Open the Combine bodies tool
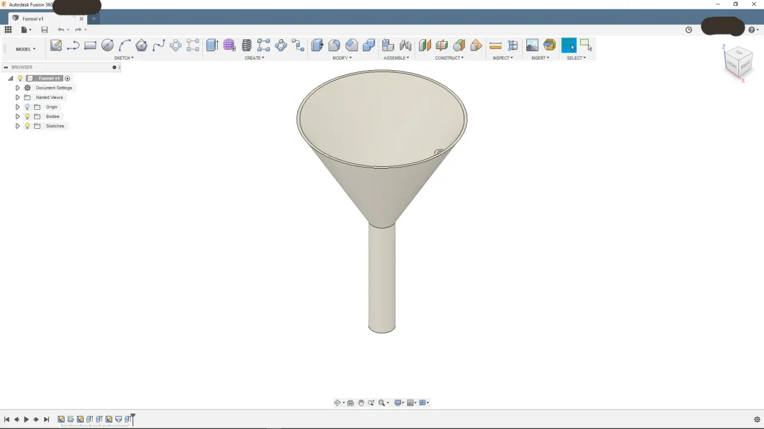This screenshot has width=764, height=429. click(x=369, y=45)
